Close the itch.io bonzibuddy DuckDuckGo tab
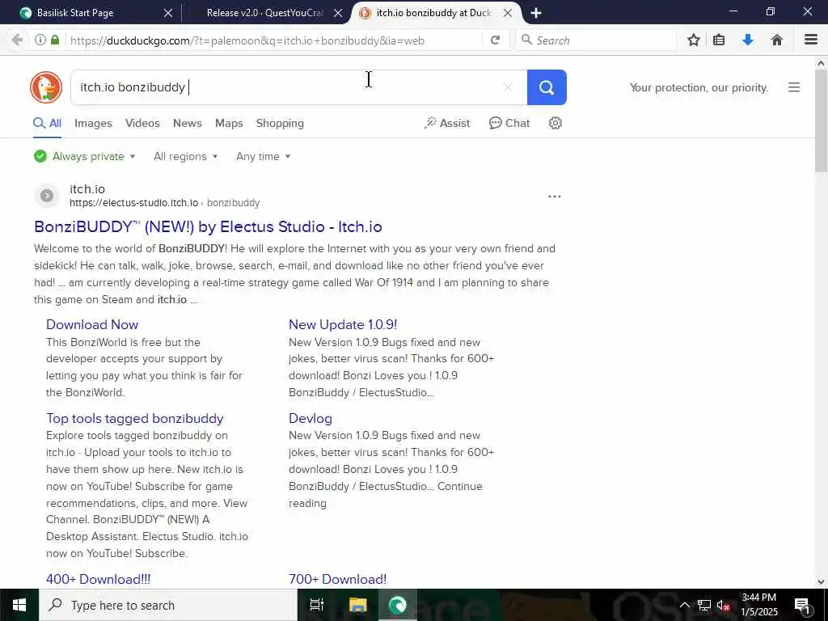The width and height of the screenshot is (828, 621). pyautogui.click(x=508, y=13)
